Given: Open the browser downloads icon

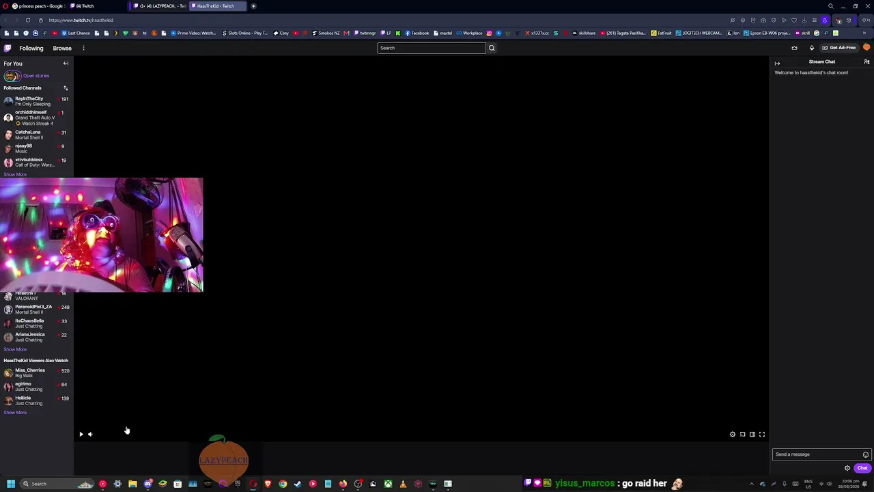Looking at the screenshot, I should [804, 20].
